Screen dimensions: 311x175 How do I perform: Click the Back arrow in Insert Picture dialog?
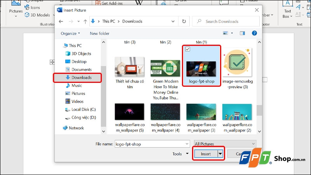(x=61, y=21)
